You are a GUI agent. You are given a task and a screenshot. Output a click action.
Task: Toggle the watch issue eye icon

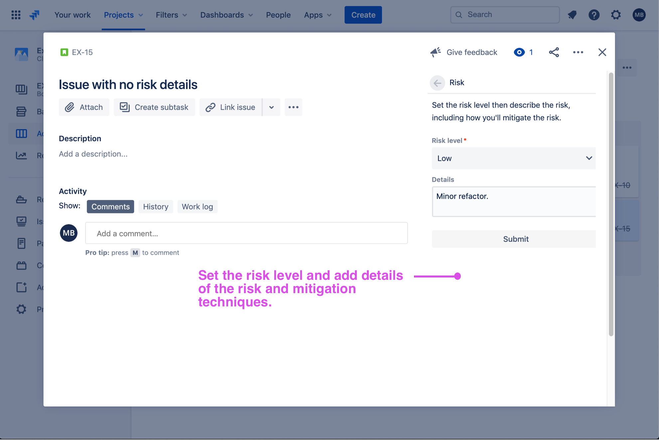coord(519,52)
